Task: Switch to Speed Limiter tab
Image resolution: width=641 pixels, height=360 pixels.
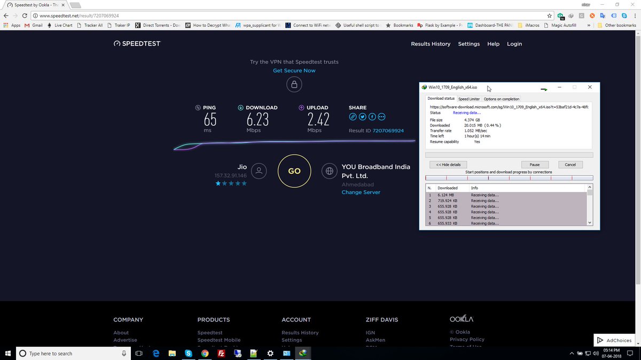Action: (x=469, y=99)
